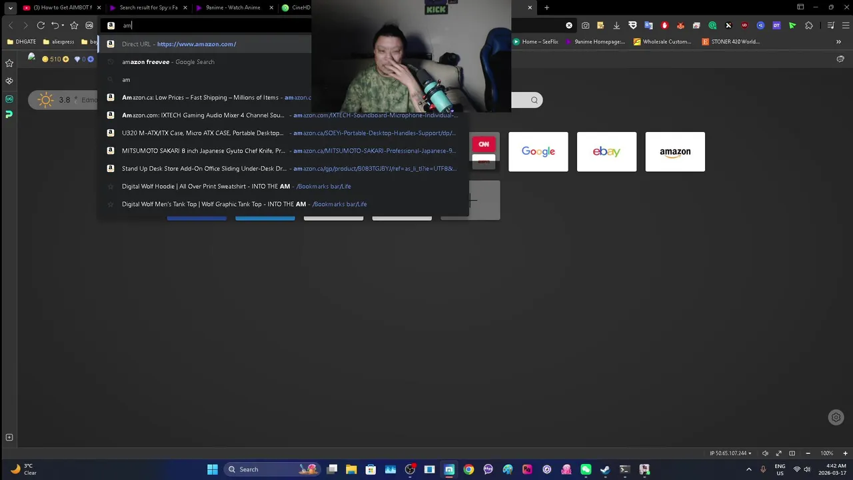Click the taskbar Search box
Image resolution: width=853 pixels, height=480 pixels.
[272, 469]
